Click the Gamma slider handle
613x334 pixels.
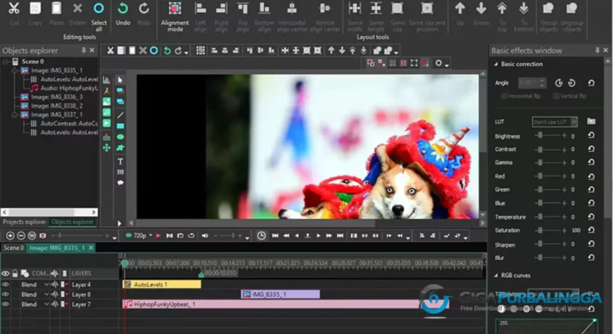pos(540,162)
